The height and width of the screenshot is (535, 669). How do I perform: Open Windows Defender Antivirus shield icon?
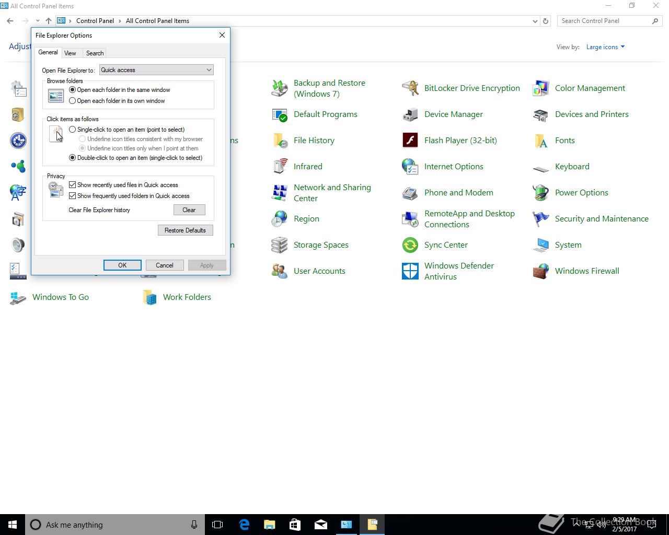(410, 271)
